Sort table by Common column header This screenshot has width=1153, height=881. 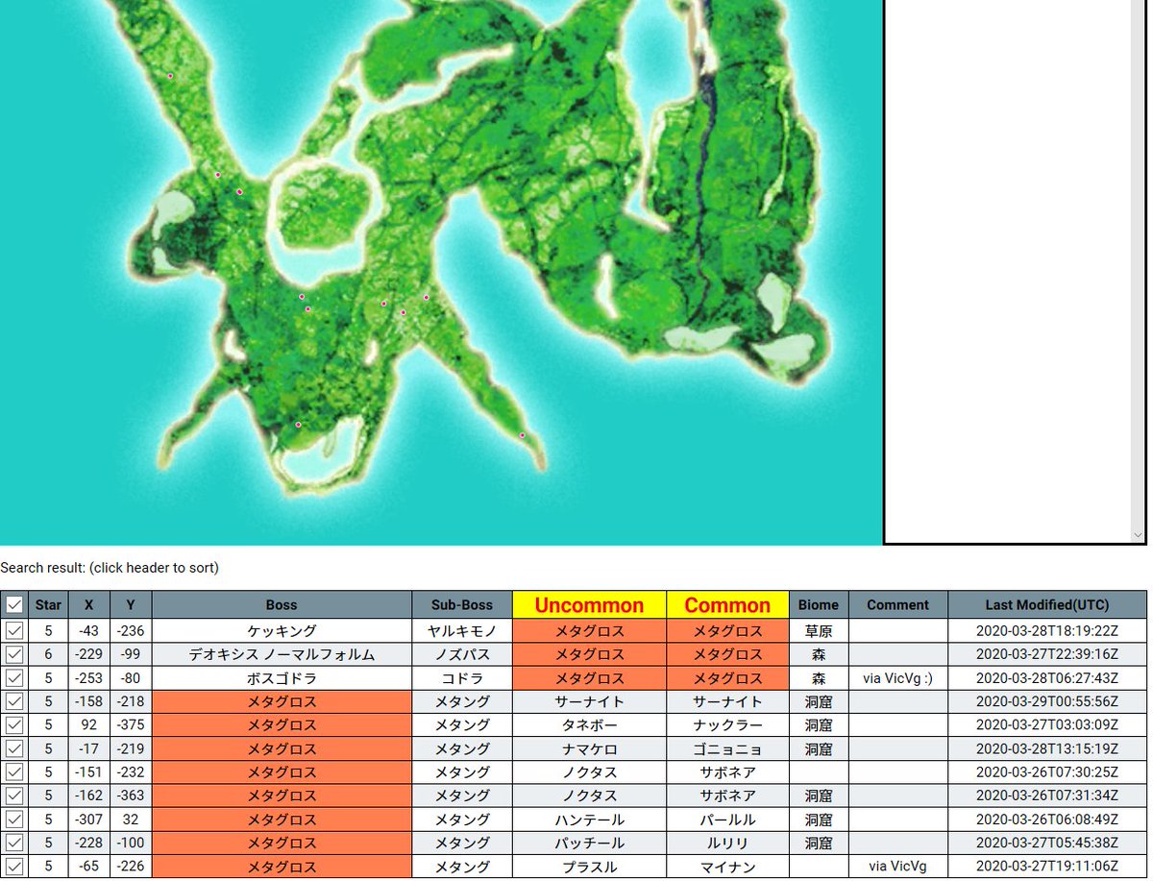coord(727,605)
